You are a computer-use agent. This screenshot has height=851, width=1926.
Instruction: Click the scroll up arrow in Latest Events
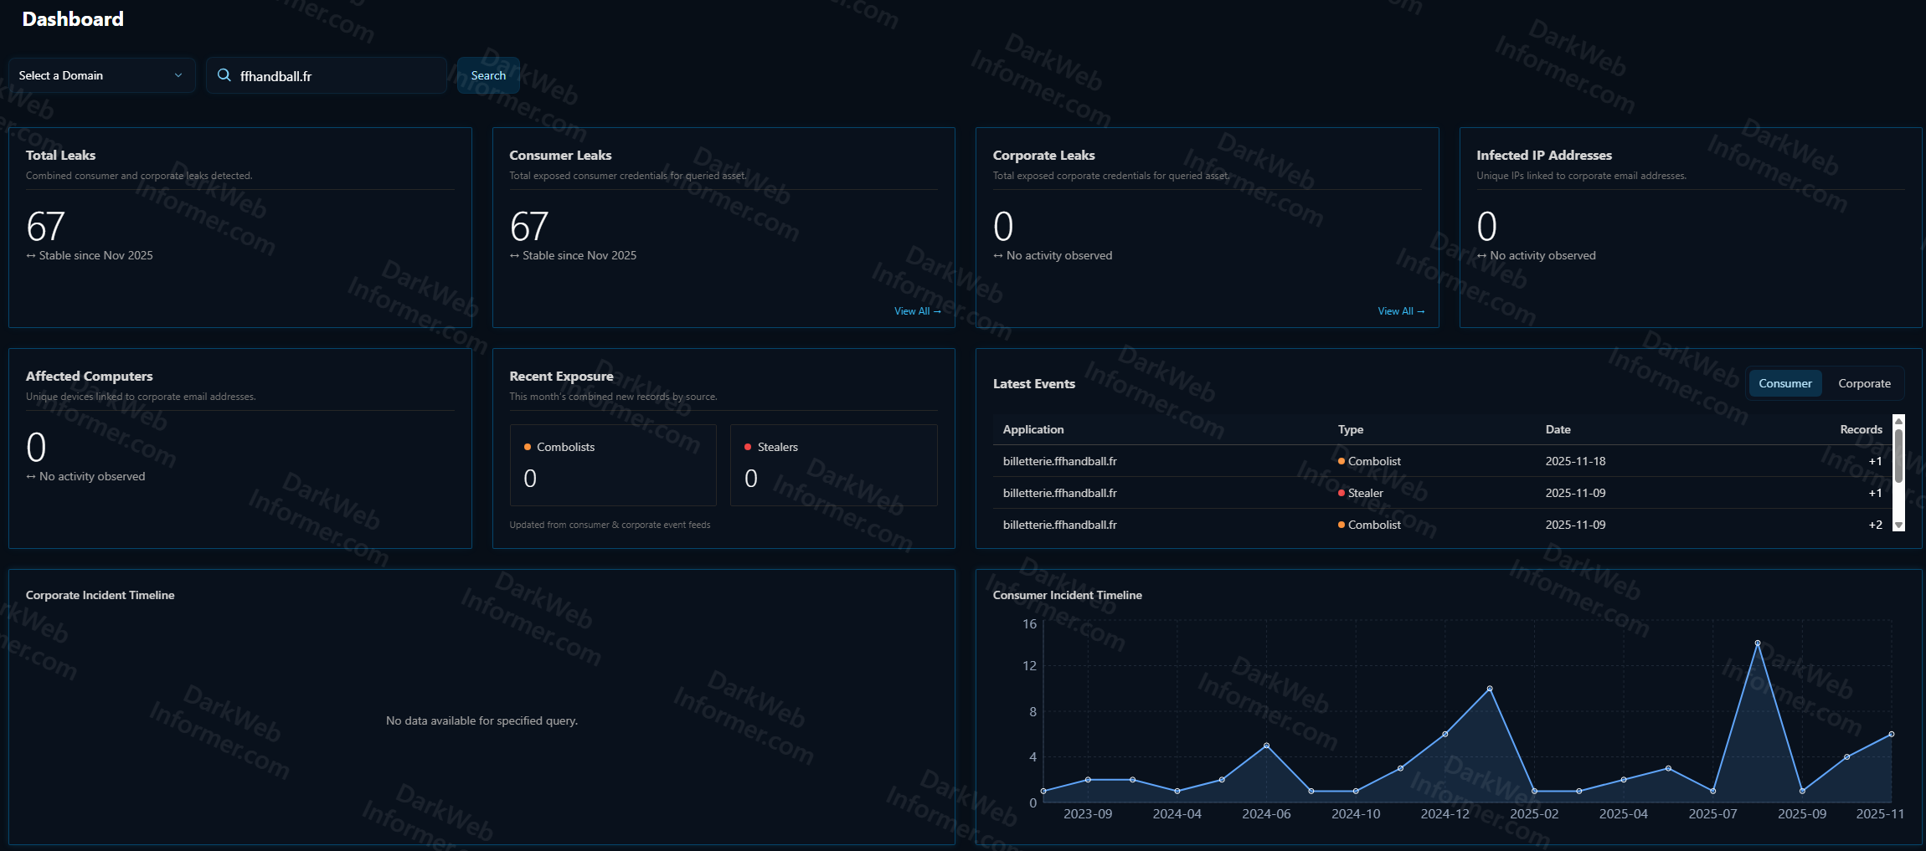pos(1899,421)
